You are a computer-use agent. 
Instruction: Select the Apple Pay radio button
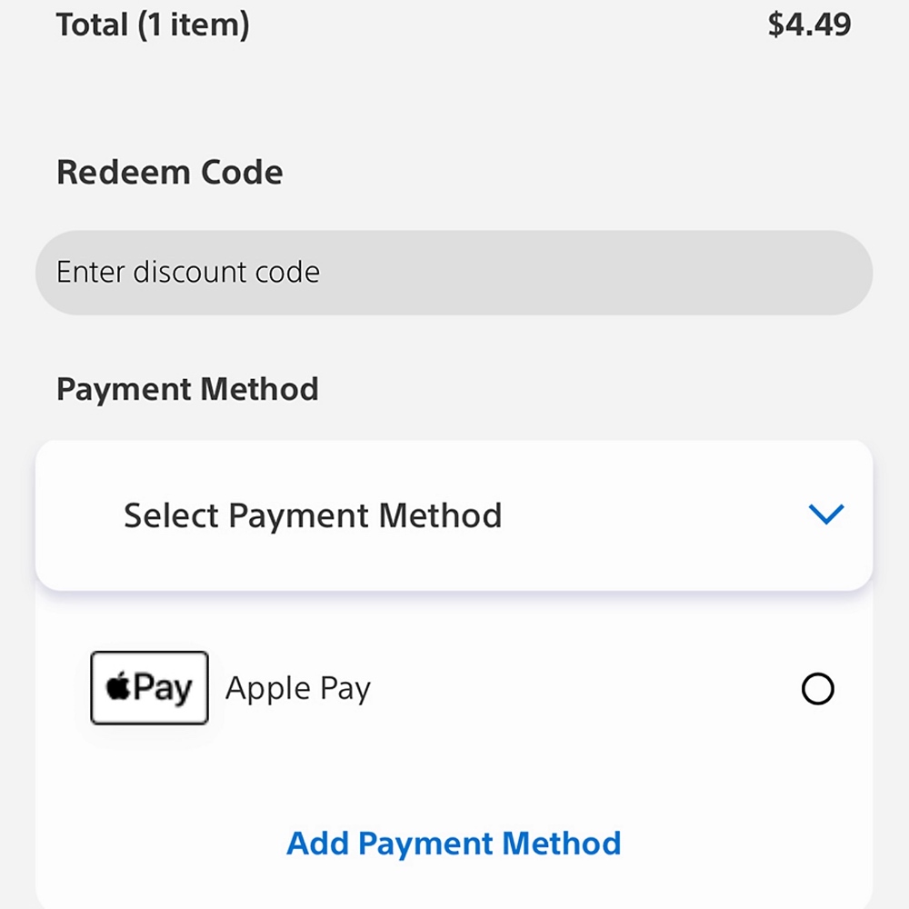click(x=817, y=689)
